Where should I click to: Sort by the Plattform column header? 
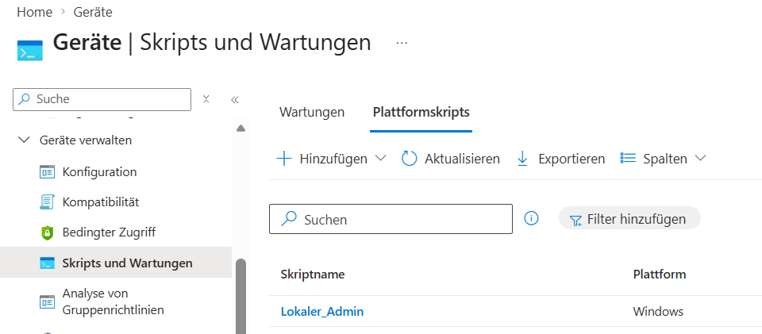660,274
